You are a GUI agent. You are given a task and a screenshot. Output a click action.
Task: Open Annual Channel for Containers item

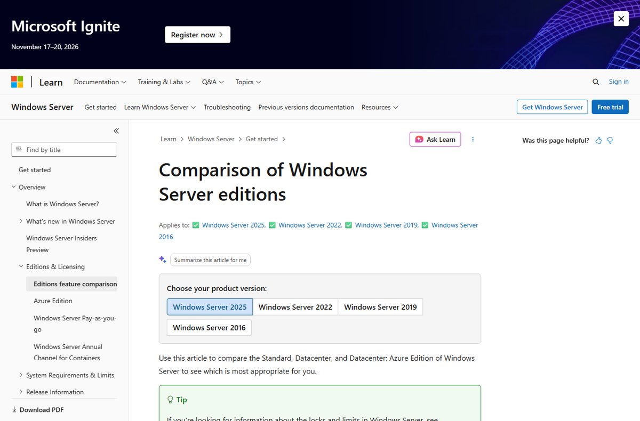pos(68,352)
